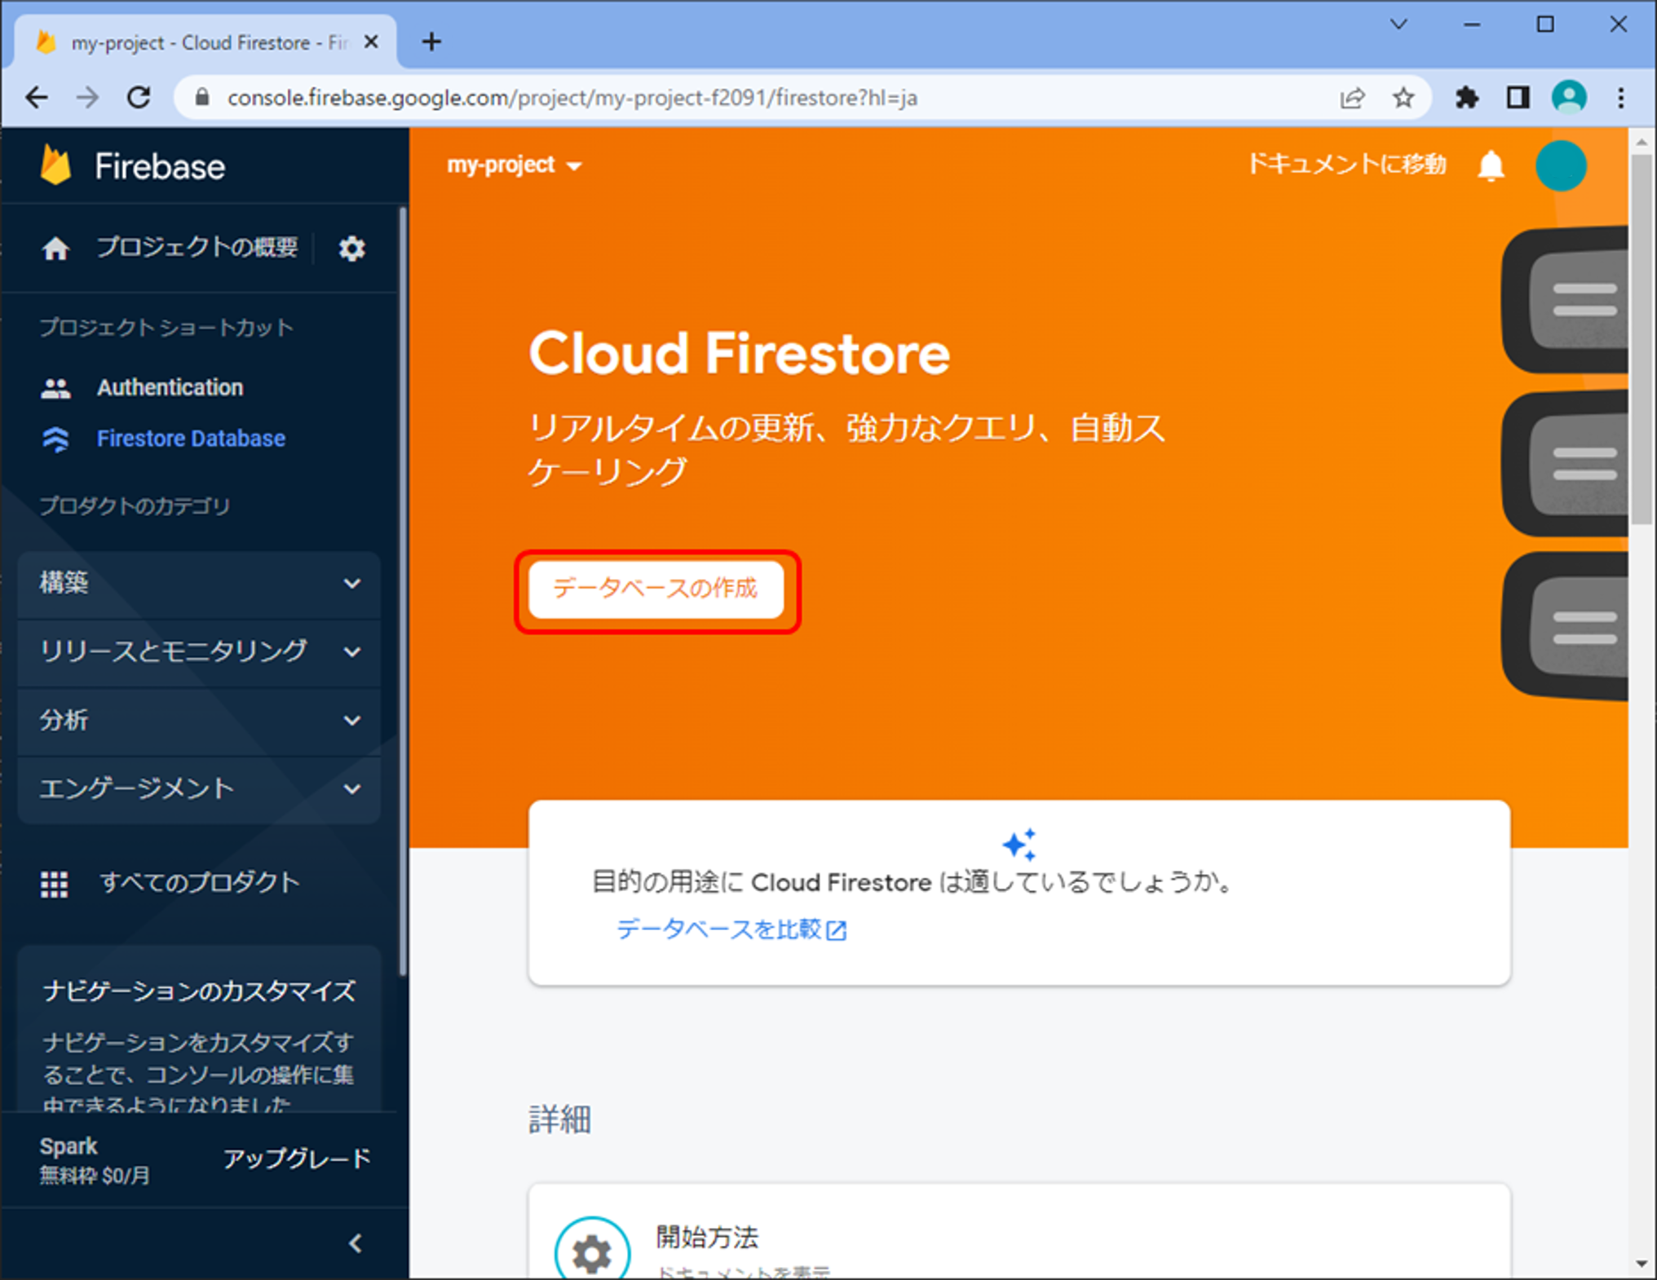Close the Cloud Firestore browser tab
The image size is (1657, 1280).
pos(370,42)
